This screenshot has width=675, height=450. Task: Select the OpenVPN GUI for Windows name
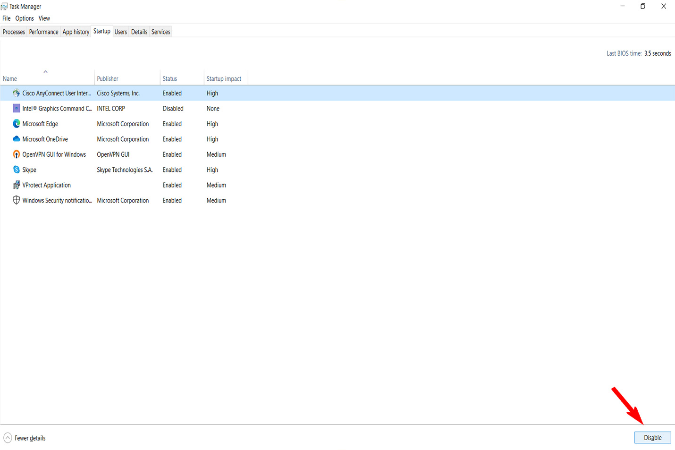click(x=54, y=154)
